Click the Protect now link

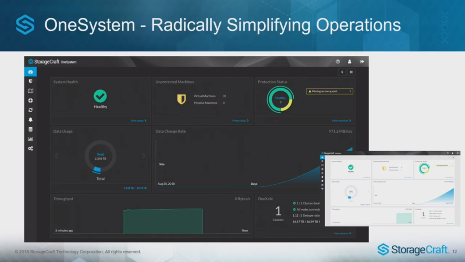click(240, 121)
